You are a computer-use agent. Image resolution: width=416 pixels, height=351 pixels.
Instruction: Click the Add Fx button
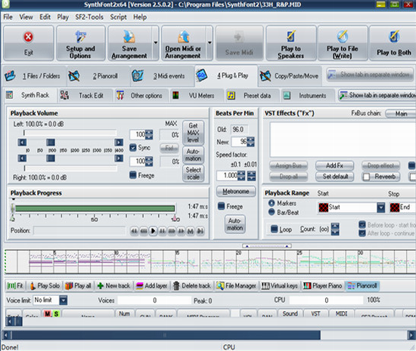click(x=334, y=166)
